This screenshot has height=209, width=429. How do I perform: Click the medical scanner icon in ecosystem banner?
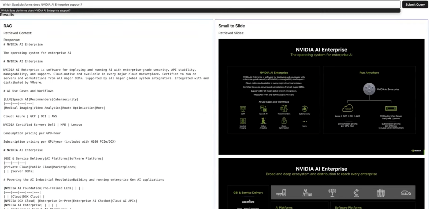click(281, 193)
